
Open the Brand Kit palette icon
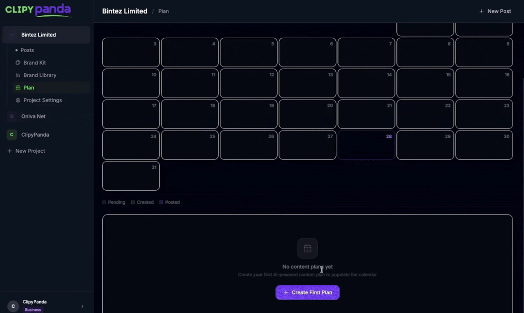tap(18, 62)
